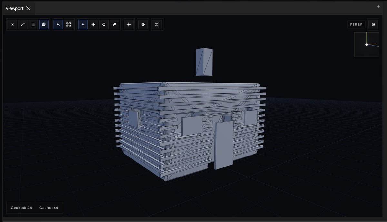The height and width of the screenshot is (222, 387).
Task: Activate the rotate tool
Action: click(x=104, y=25)
